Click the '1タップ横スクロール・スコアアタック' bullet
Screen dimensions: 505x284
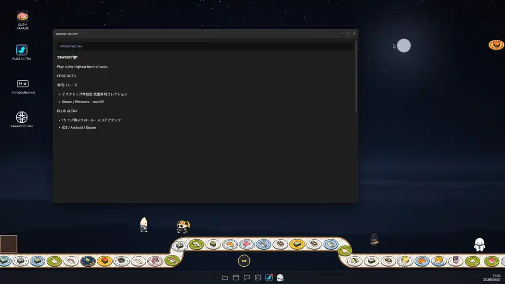(x=92, y=120)
